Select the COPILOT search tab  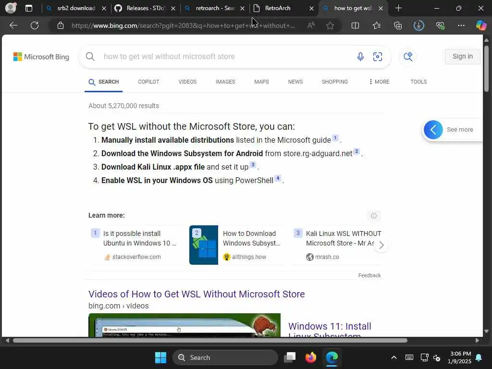pyautogui.click(x=148, y=82)
